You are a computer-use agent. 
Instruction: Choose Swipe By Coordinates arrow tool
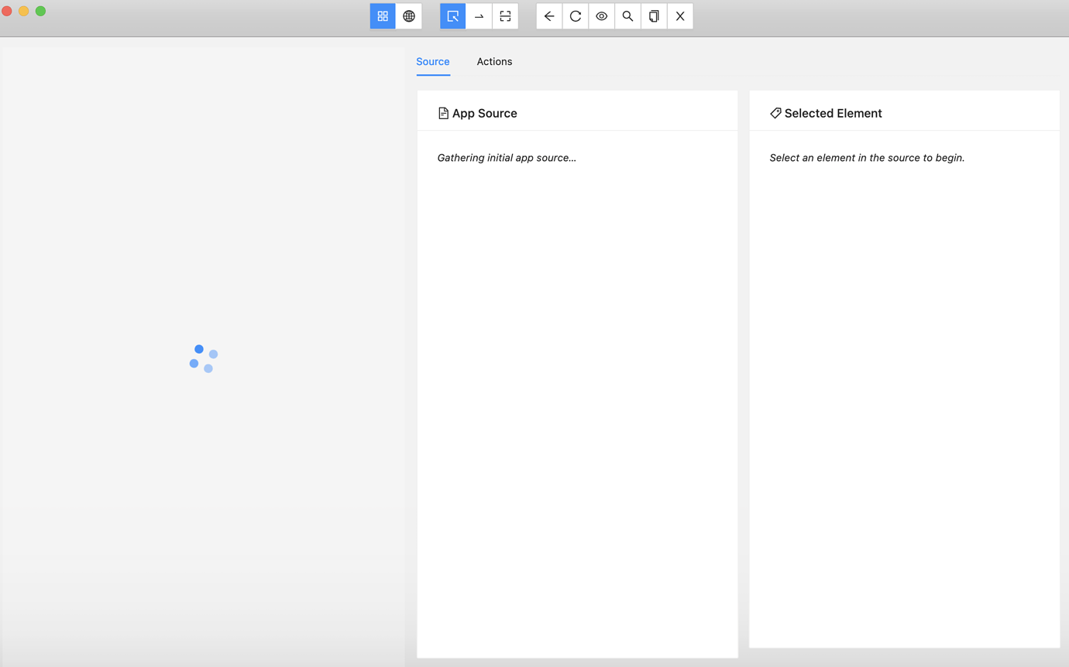pos(480,16)
